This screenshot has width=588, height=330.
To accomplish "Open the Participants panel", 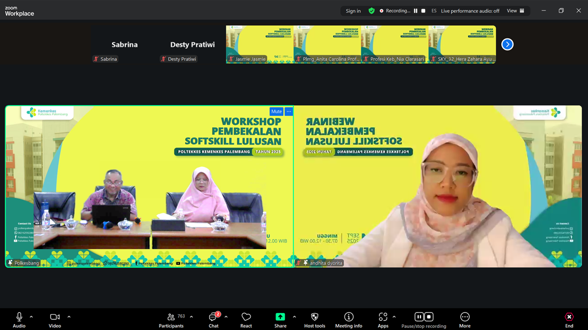I will tap(171, 317).
